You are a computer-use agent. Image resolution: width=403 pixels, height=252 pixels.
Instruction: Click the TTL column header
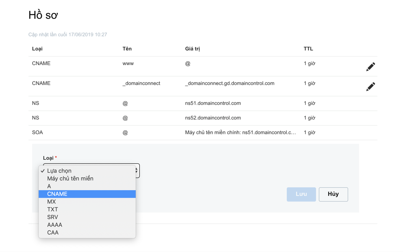click(x=308, y=49)
